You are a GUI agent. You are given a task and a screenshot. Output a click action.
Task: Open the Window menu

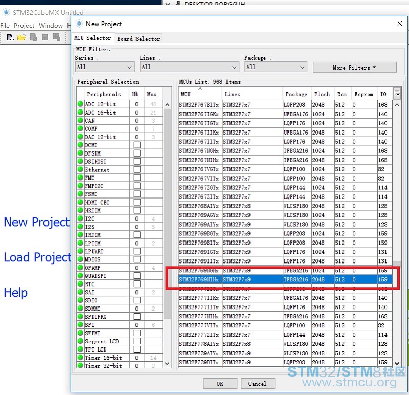coord(51,25)
